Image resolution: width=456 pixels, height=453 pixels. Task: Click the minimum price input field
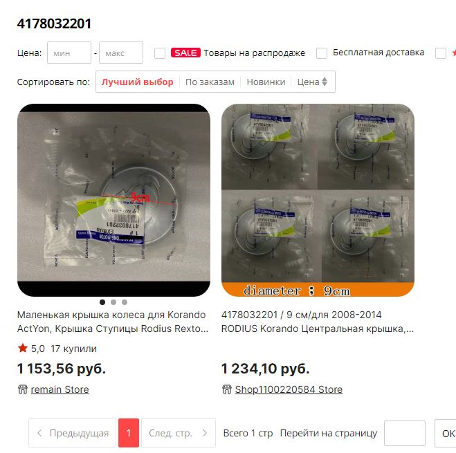(x=69, y=53)
